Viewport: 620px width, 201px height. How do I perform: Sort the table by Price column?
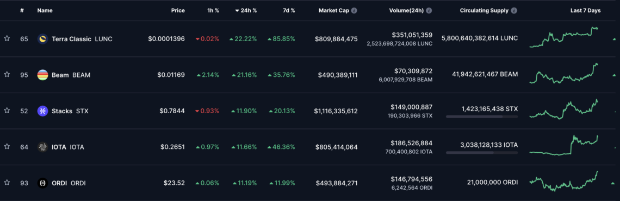click(178, 11)
